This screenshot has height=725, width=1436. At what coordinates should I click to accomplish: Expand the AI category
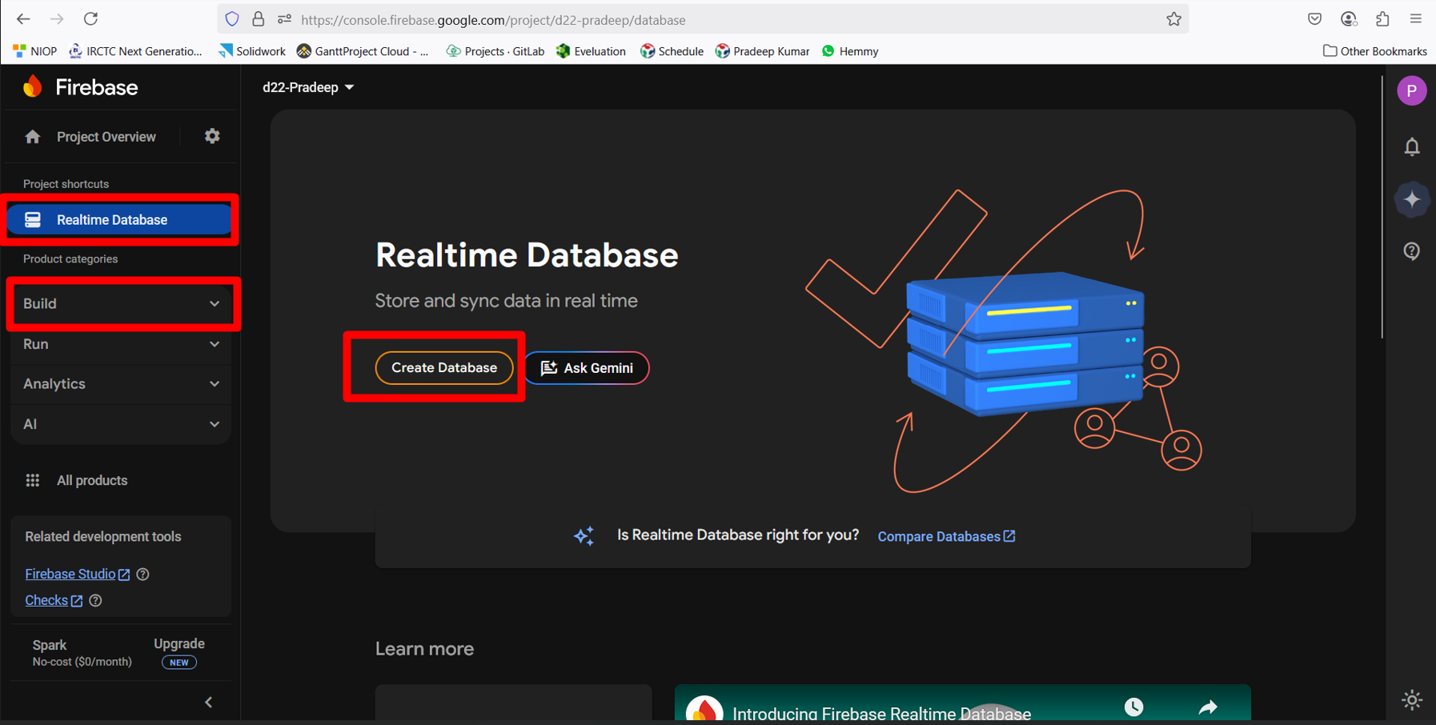(122, 424)
